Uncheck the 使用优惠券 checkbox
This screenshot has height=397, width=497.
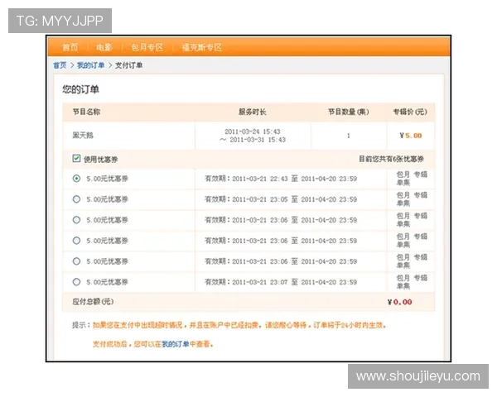[x=76, y=158]
